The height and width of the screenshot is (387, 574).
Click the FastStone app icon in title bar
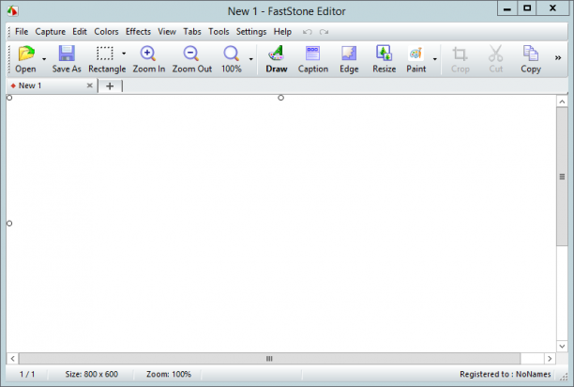point(12,11)
